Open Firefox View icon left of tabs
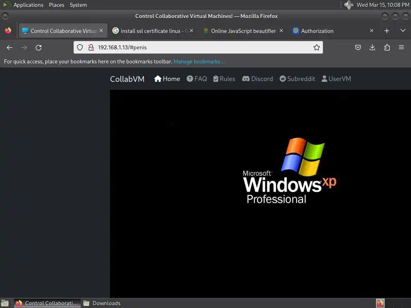411x308 pixels. pos(8,30)
